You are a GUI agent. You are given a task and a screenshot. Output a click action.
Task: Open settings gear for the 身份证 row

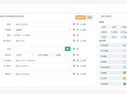(x=74, y=74)
